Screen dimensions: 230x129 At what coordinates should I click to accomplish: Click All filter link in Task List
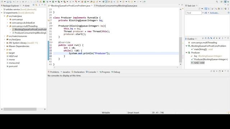point(206,13)
